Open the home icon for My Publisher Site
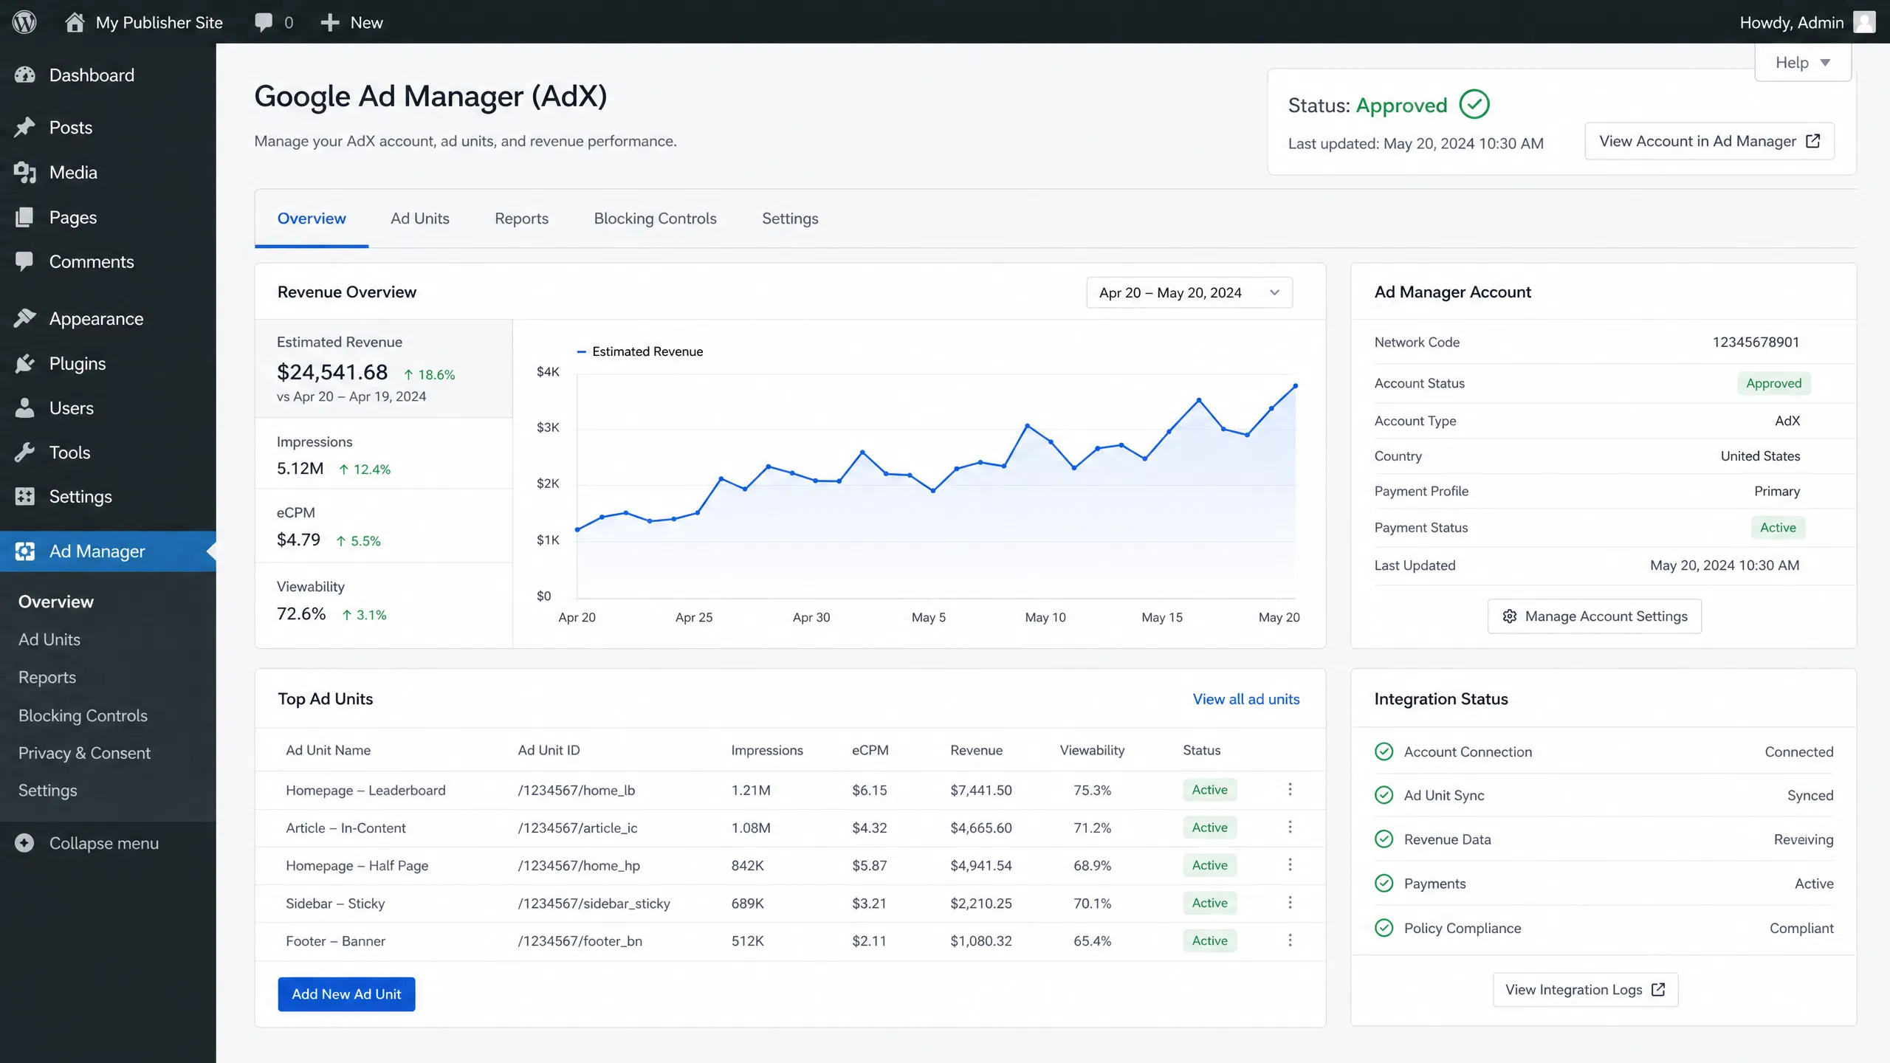This screenshot has height=1063, width=1890. click(74, 22)
